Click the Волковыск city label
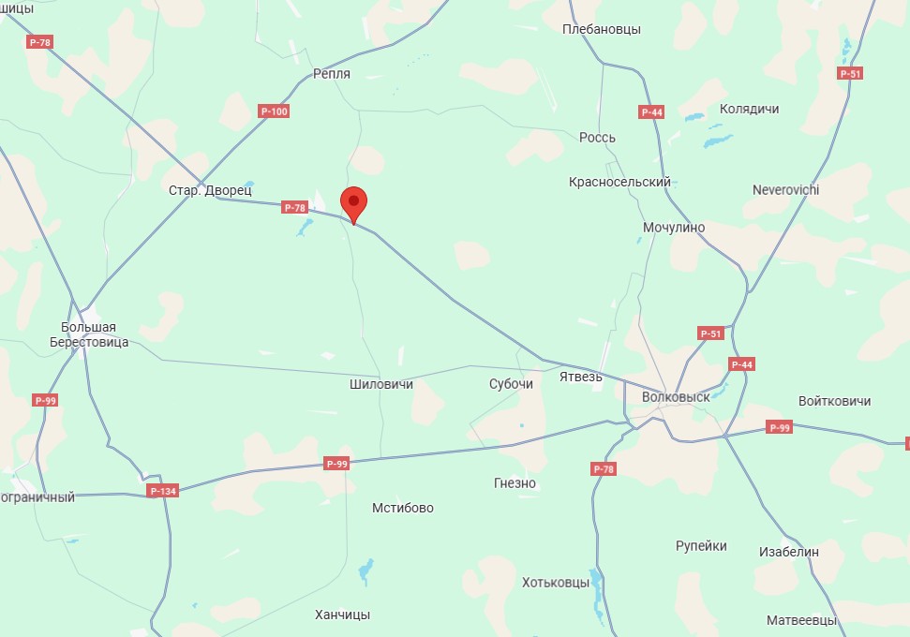The width and height of the screenshot is (910, 637). (676, 397)
